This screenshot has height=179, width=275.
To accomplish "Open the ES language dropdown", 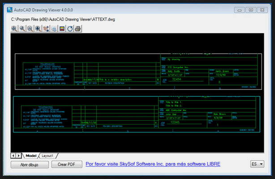I will point(257,164).
